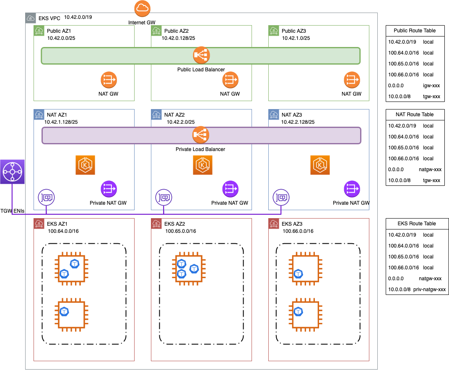
Task: Click the Private Load Balancer icon
Action: coord(200,135)
